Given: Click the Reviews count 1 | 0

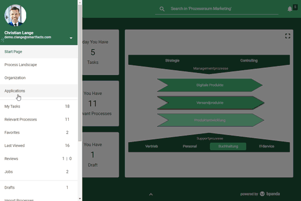Looking at the screenshot, I should 67,158.
